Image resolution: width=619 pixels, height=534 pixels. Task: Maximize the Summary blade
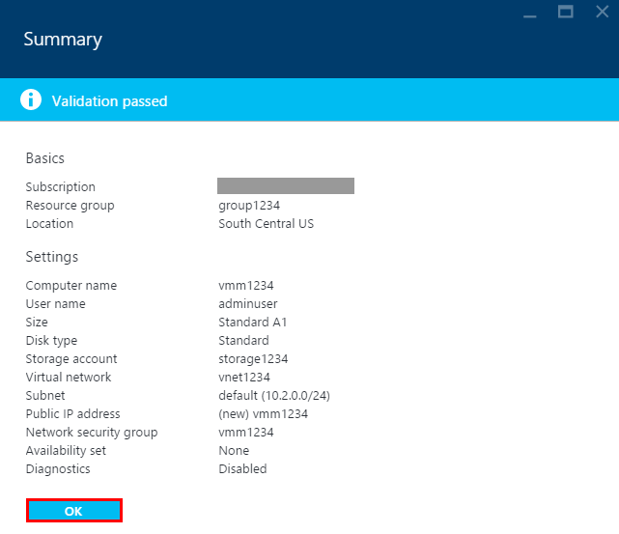[x=565, y=12]
